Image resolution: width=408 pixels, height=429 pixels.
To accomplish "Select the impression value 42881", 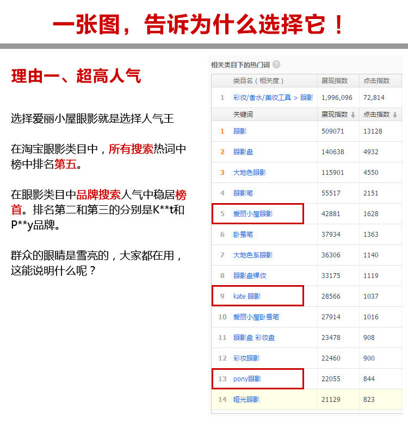I will pos(331,214).
